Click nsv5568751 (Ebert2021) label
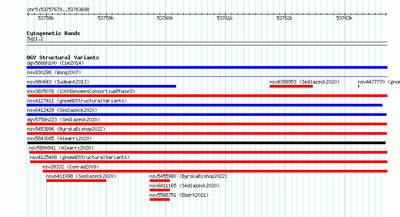Screen dimensions: 400x217 (x=179, y=195)
